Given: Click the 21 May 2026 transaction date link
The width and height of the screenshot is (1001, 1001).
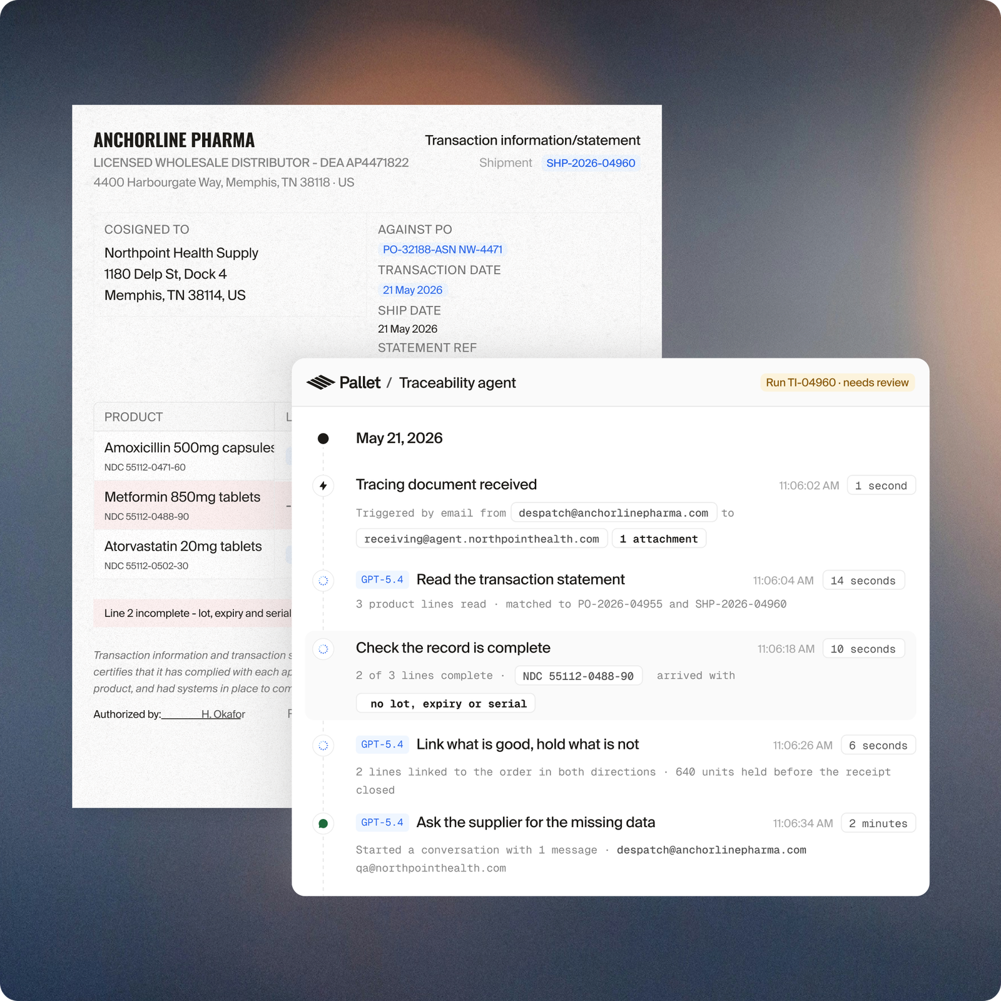Looking at the screenshot, I should point(412,290).
